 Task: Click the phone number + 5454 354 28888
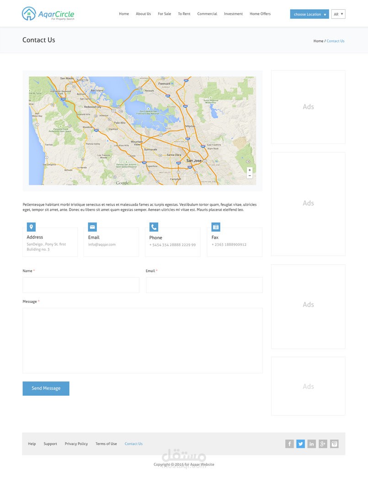[172, 245]
